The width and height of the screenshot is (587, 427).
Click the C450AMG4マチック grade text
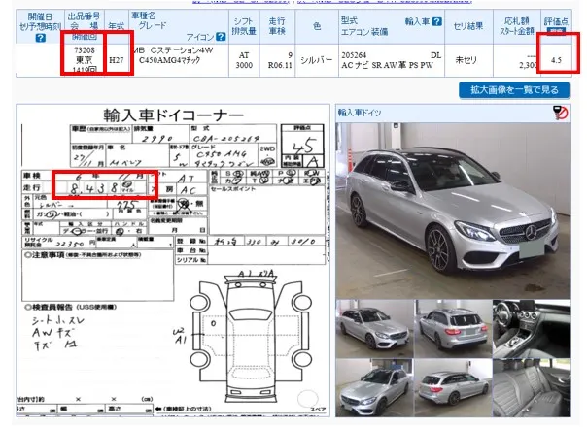[169, 60]
